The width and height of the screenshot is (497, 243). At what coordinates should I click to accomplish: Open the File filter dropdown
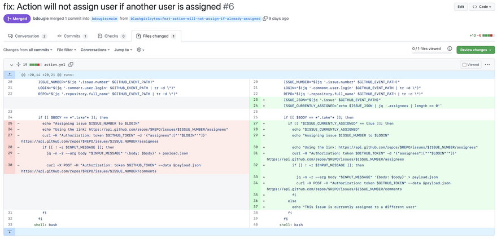66,50
